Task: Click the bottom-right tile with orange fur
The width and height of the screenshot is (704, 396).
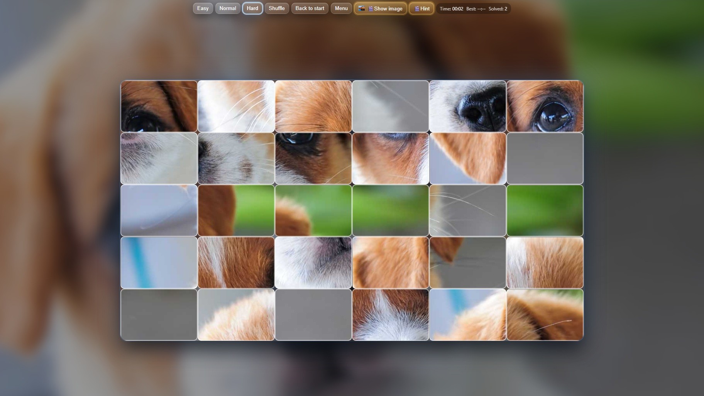Action: click(545, 315)
